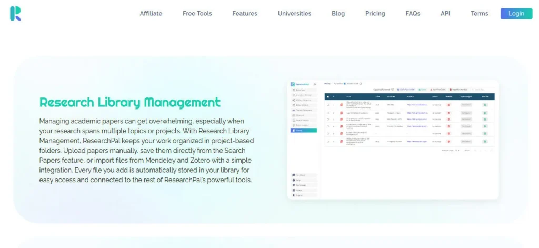Go to the Features nav item
The image size is (539, 248).
(245, 13)
